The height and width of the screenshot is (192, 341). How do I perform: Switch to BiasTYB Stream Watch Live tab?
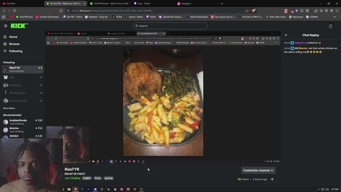pyautogui.click(x=109, y=3)
